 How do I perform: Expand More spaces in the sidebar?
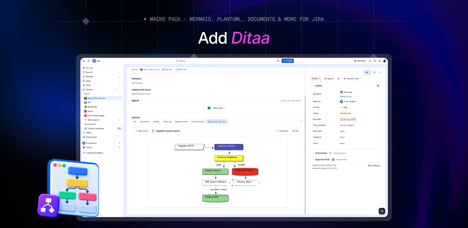point(102,120)
